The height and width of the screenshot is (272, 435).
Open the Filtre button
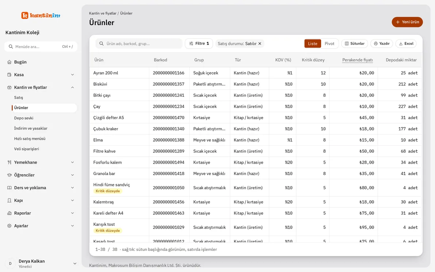[199, 43]
